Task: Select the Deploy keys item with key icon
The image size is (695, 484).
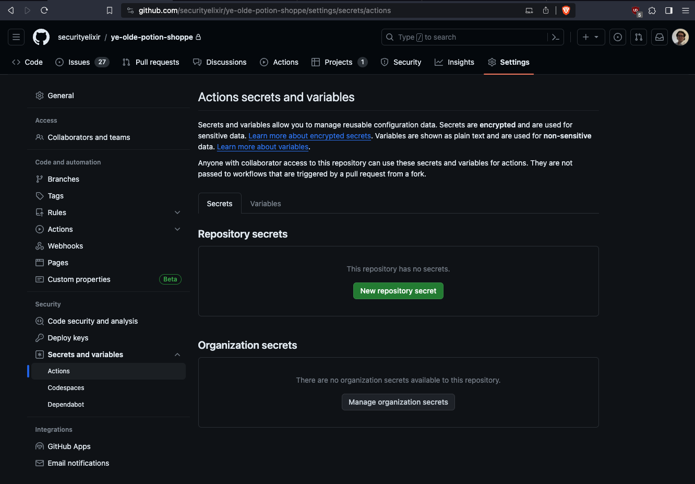Action: coord(39,337)
